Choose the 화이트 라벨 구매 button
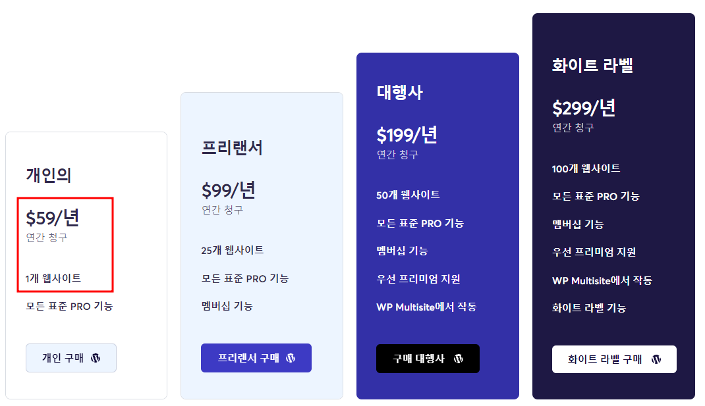The width and height of the screenshot is (705, 406). click(614, 359)
